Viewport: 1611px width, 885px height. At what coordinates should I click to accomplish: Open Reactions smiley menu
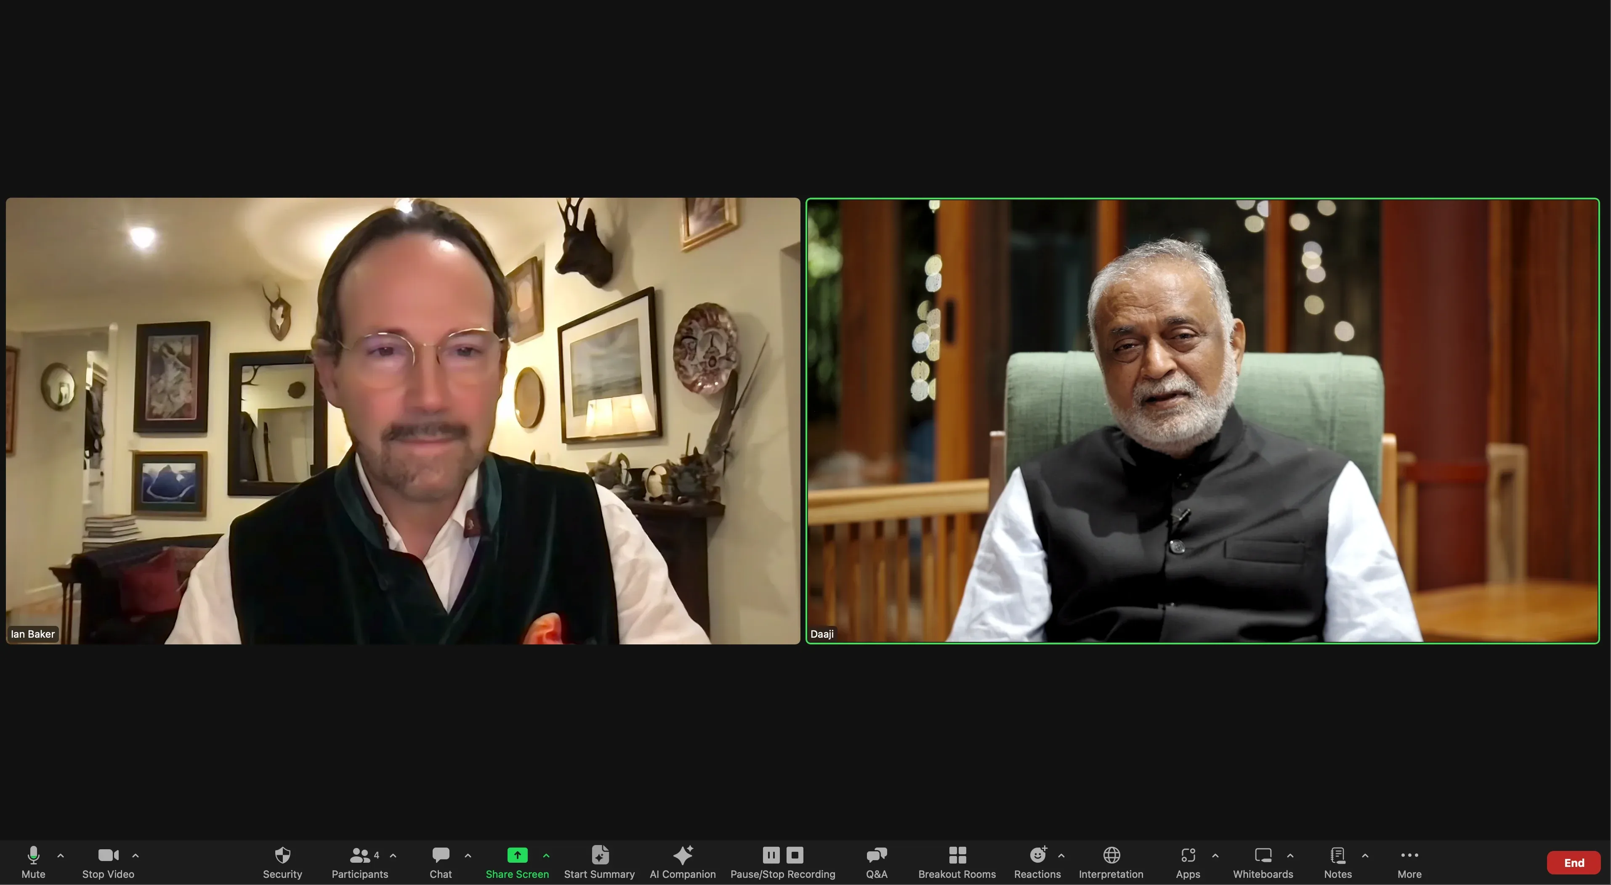[1037, 862]
